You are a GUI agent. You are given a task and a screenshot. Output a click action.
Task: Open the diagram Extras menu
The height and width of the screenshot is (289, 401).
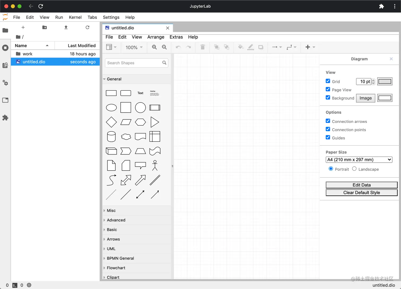[x=176, y=37]
